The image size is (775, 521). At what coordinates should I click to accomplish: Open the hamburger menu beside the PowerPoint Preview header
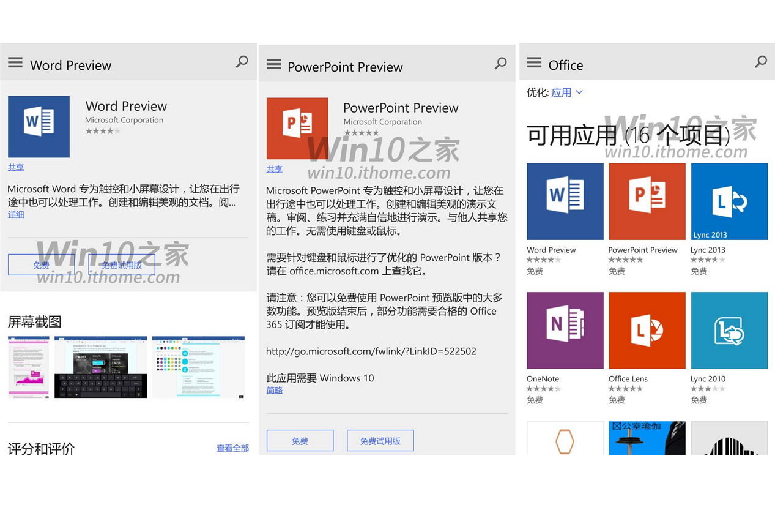(274, 64)
